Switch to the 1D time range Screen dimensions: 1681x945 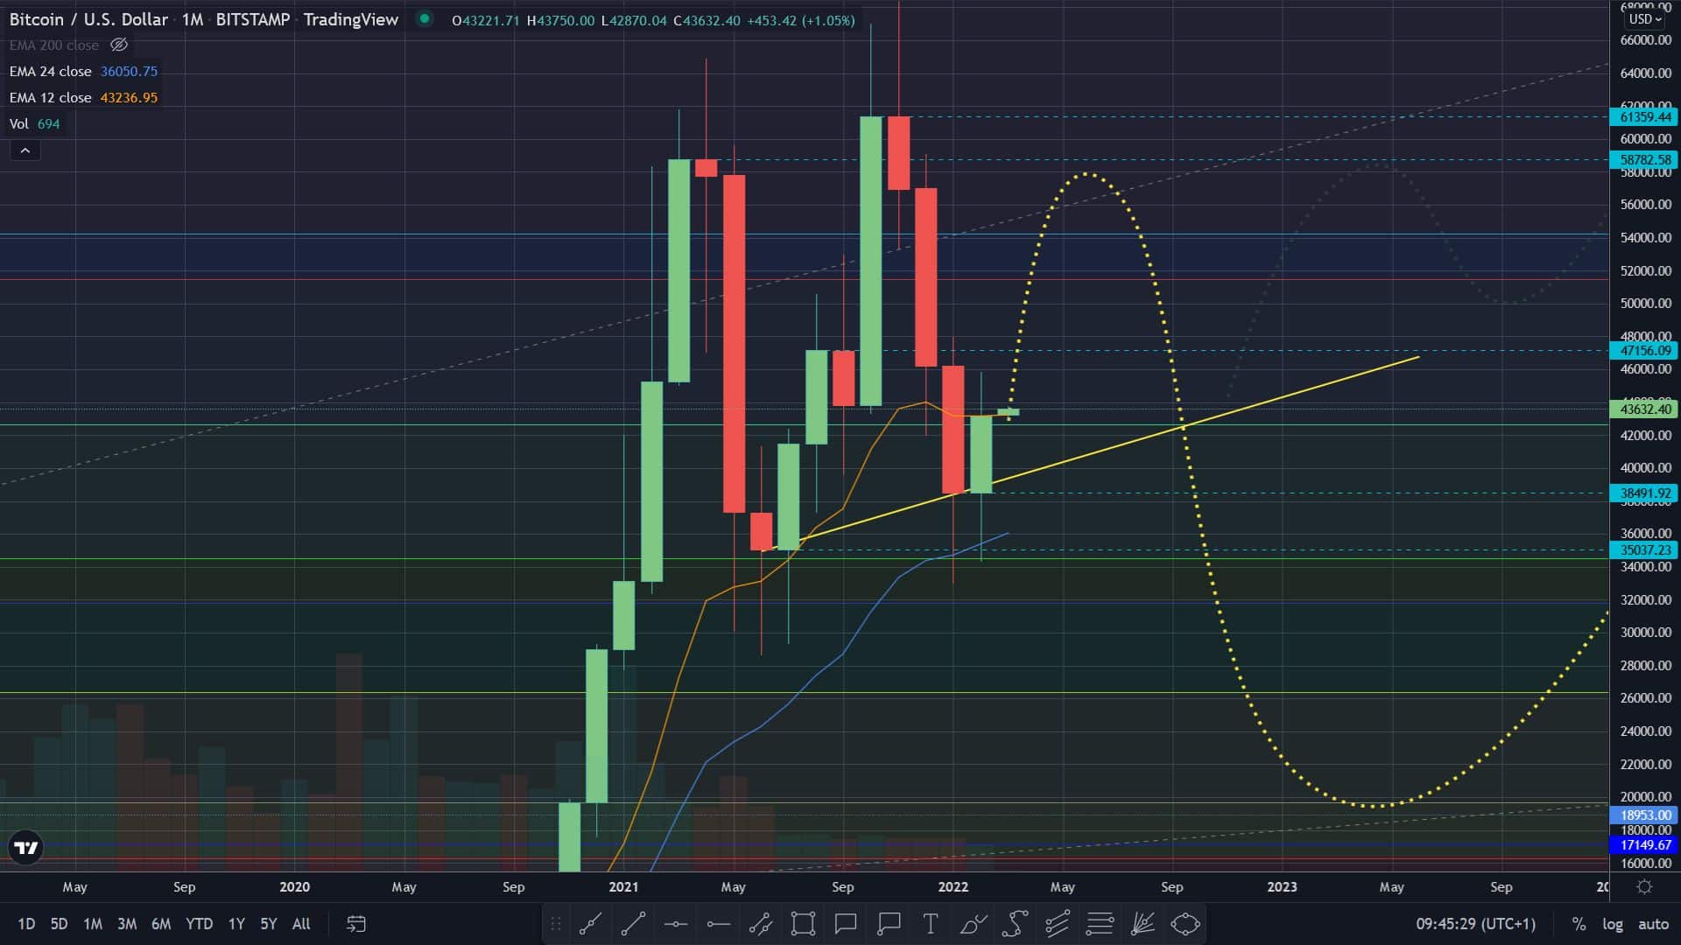click(x=27, y=924)
